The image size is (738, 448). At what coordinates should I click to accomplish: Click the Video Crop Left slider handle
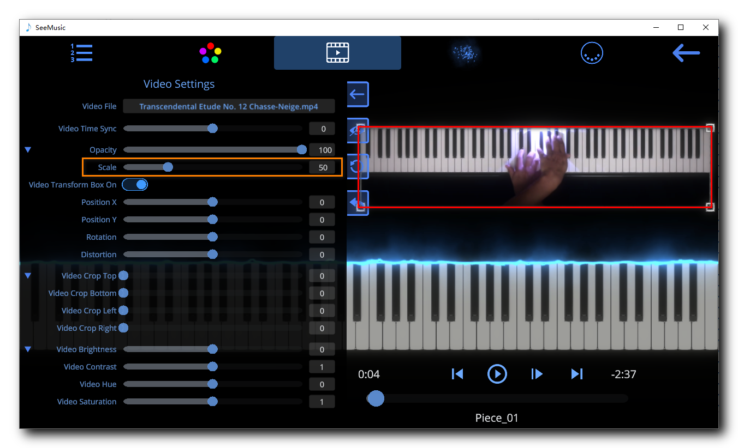tap(124, 311)
